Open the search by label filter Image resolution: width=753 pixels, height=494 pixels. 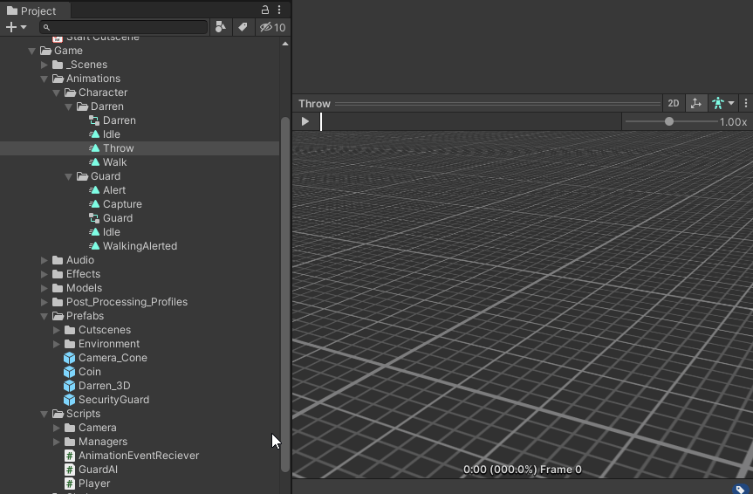pos(243,27)
